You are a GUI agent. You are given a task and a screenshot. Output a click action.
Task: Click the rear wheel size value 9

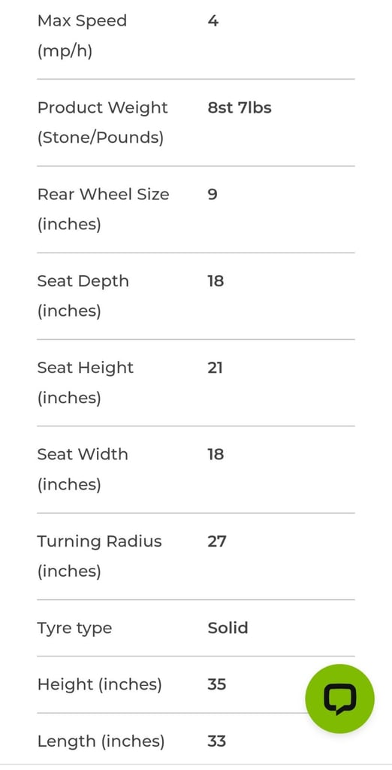[x=213, y=195]
